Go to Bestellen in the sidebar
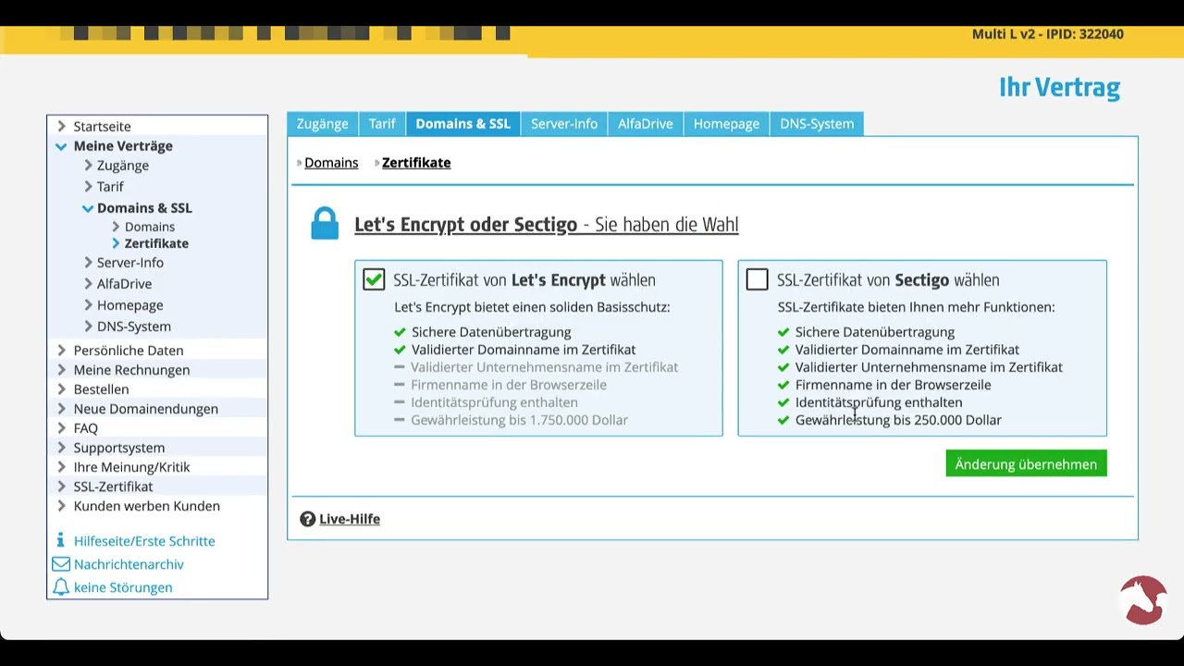 click(101, 389)
